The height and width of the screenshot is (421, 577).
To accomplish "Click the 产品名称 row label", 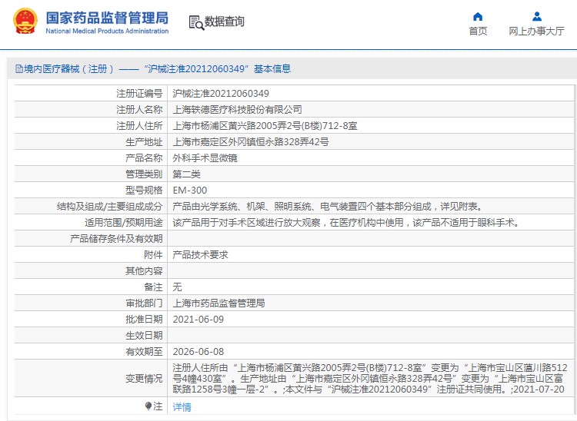I will click(x=144, y=158).
